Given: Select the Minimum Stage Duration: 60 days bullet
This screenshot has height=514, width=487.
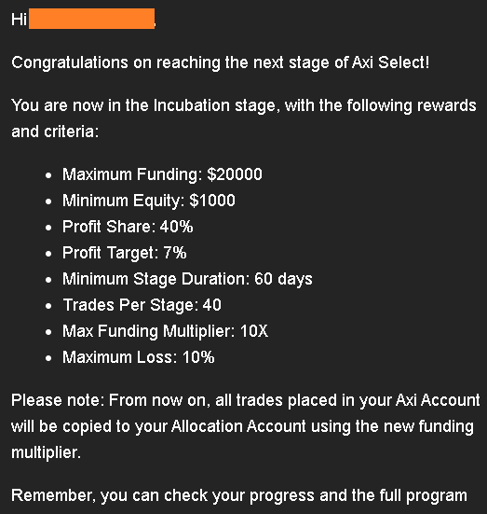Looking at the screenshot, I should coord(187,279).
